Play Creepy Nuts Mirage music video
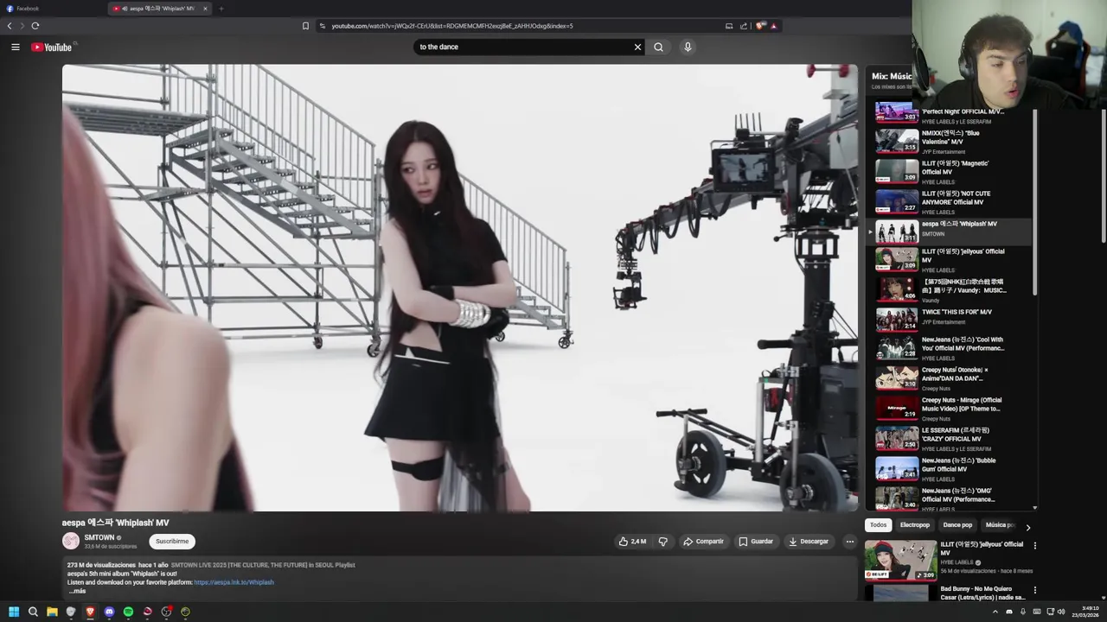This screenshot has height=622, width=1107. (x=951, y=408)
